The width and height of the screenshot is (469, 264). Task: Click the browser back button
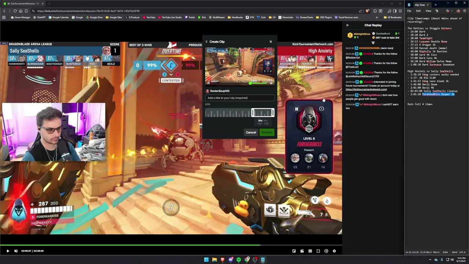(x=4, y=11)
